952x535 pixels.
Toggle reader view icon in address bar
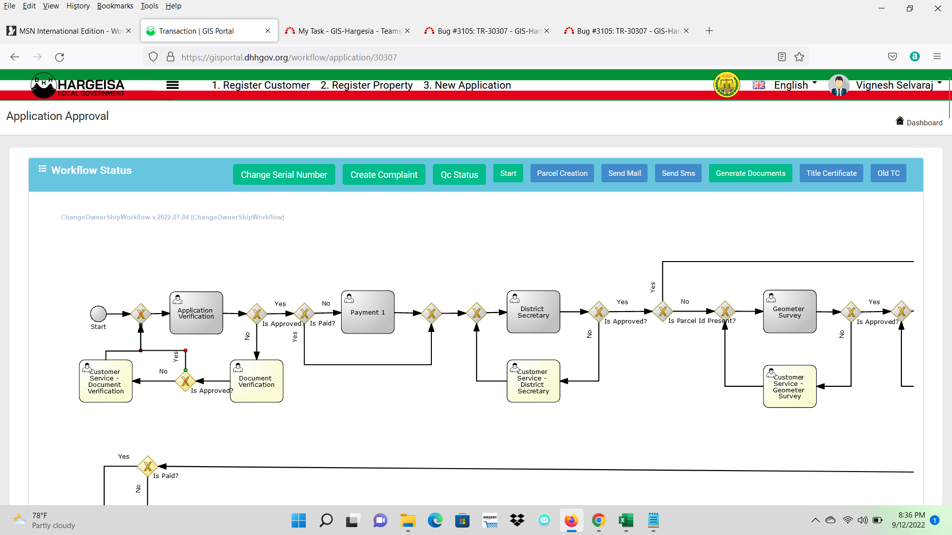pyautogui.click(x=782, y=57)
